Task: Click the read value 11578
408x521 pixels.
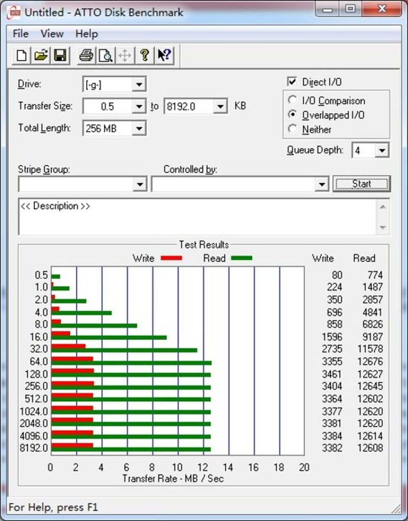Action: tap(370, 349)
